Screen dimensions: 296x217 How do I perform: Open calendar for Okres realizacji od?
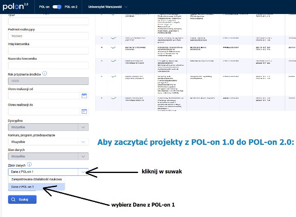(x=84, y=96)
